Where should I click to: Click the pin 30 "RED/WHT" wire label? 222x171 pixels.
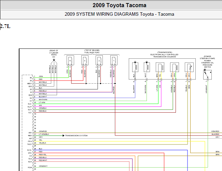pos(43,160)
